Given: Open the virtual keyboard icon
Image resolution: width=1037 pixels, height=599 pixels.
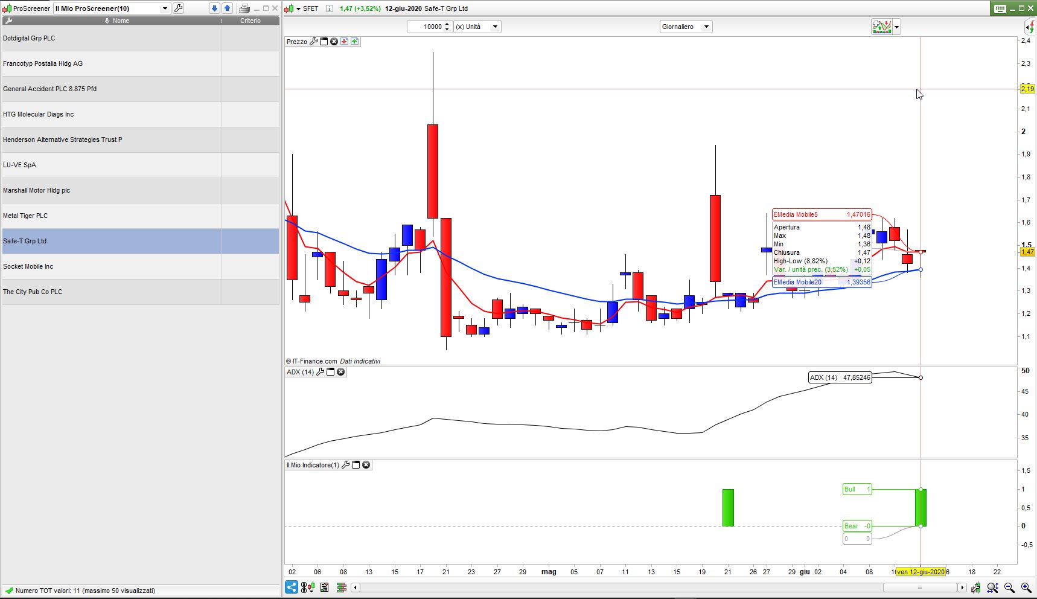Looking at the screenshot, I should pyautogui.click(x=1000, y=8).
